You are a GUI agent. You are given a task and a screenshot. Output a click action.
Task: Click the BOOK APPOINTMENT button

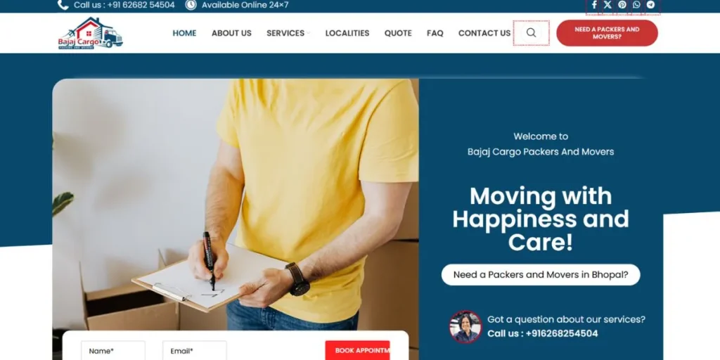[x=357, y=350]
